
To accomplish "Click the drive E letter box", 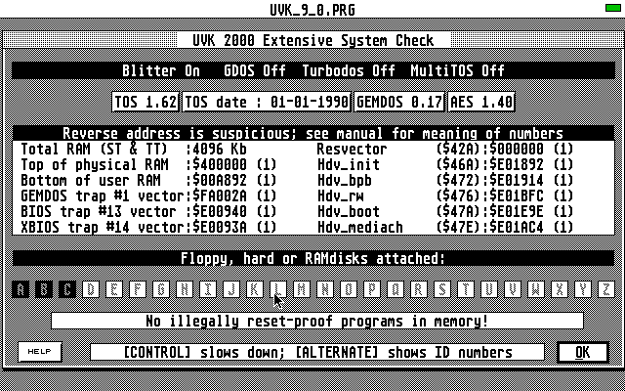I will [114, 289].
